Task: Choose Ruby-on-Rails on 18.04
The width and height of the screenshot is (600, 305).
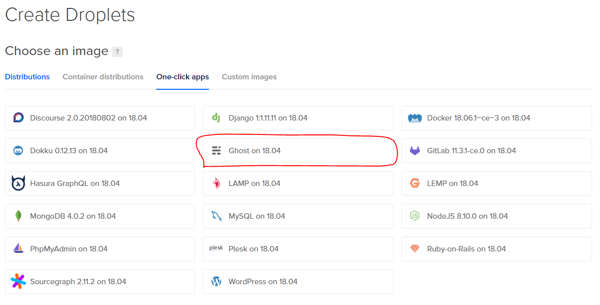Action: coord(496,249)
